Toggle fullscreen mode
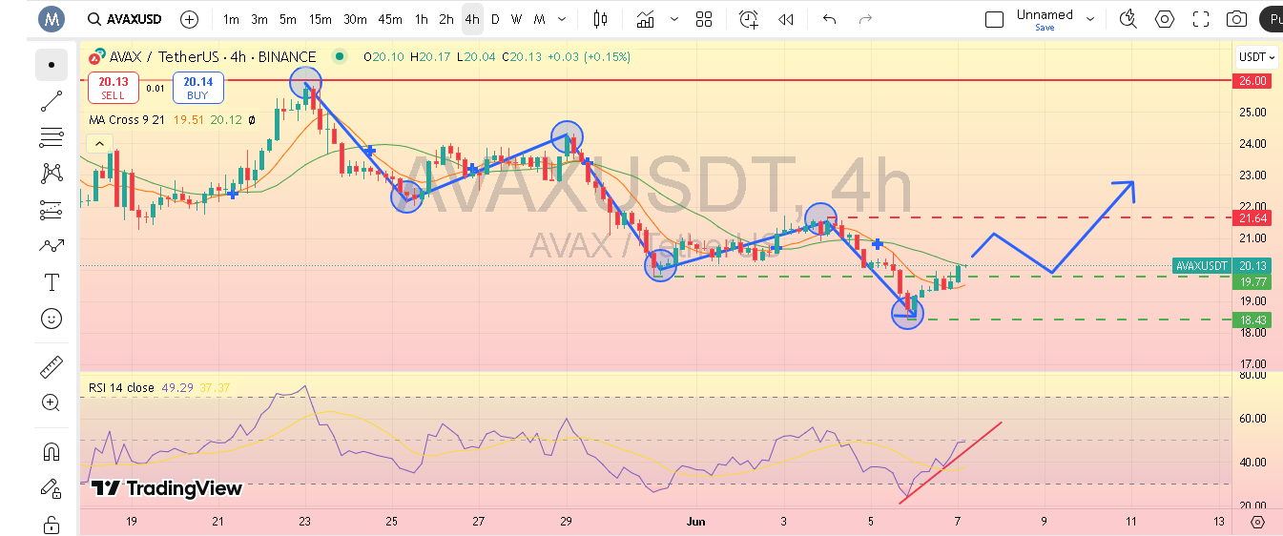This screenshot has height=536, width=1283. click(1201, 19)
